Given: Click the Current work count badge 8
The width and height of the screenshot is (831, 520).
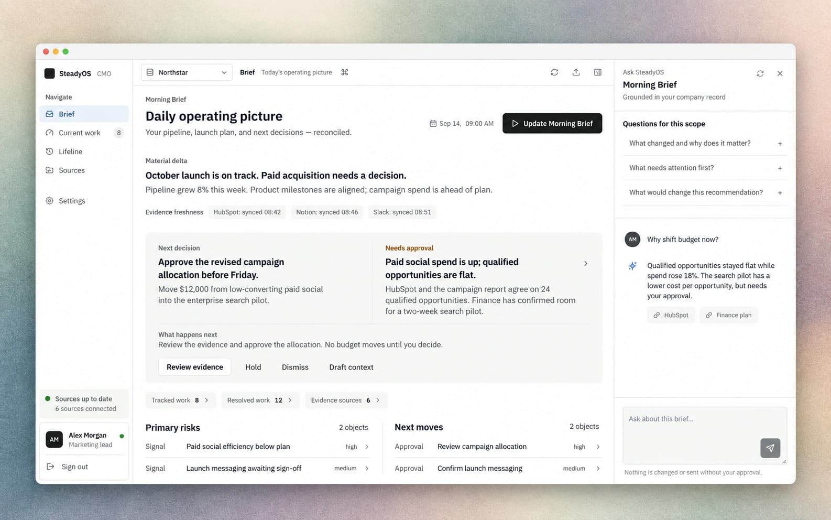Looking at the screenshot, I should (119, 133).
